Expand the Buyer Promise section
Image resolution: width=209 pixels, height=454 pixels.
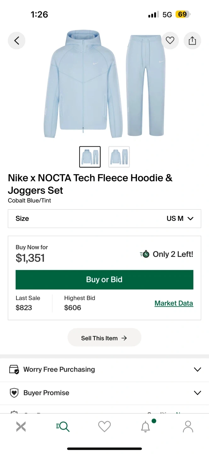click(x=197, y=393)
